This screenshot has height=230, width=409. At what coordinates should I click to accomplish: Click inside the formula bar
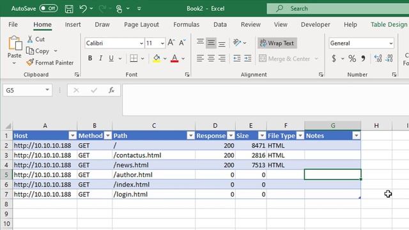pos(266,100)
